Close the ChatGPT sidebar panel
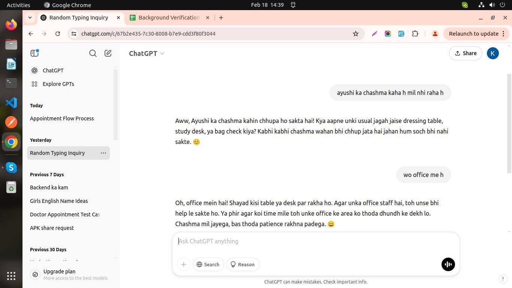 (34, 53)
